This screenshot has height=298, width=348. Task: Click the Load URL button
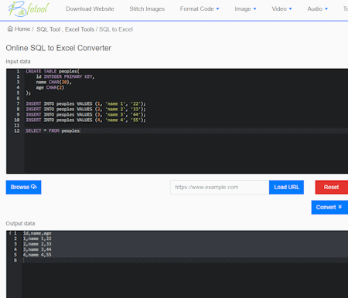point(286,187)
